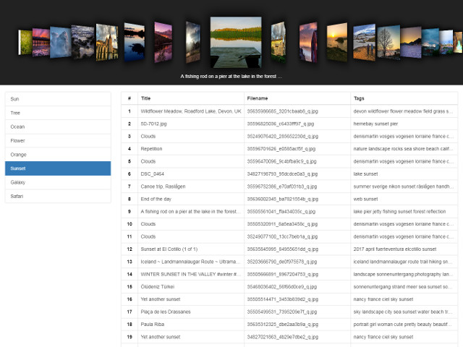Click the highlighted Sunset category
The image size is (463, 347).
tap(58, 168)
